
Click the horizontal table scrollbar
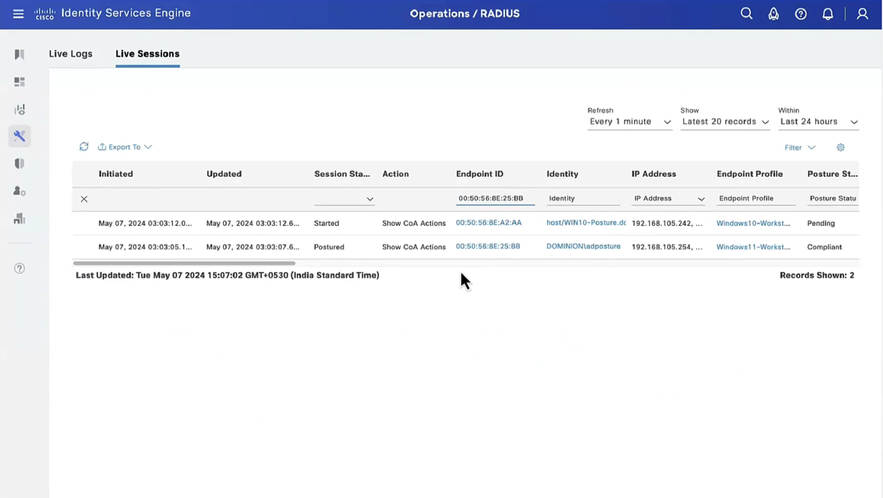tap(184, 263)
